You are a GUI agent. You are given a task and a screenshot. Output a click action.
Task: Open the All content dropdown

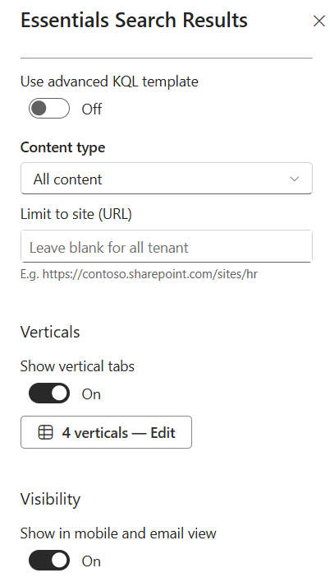[x=167, y=179]
